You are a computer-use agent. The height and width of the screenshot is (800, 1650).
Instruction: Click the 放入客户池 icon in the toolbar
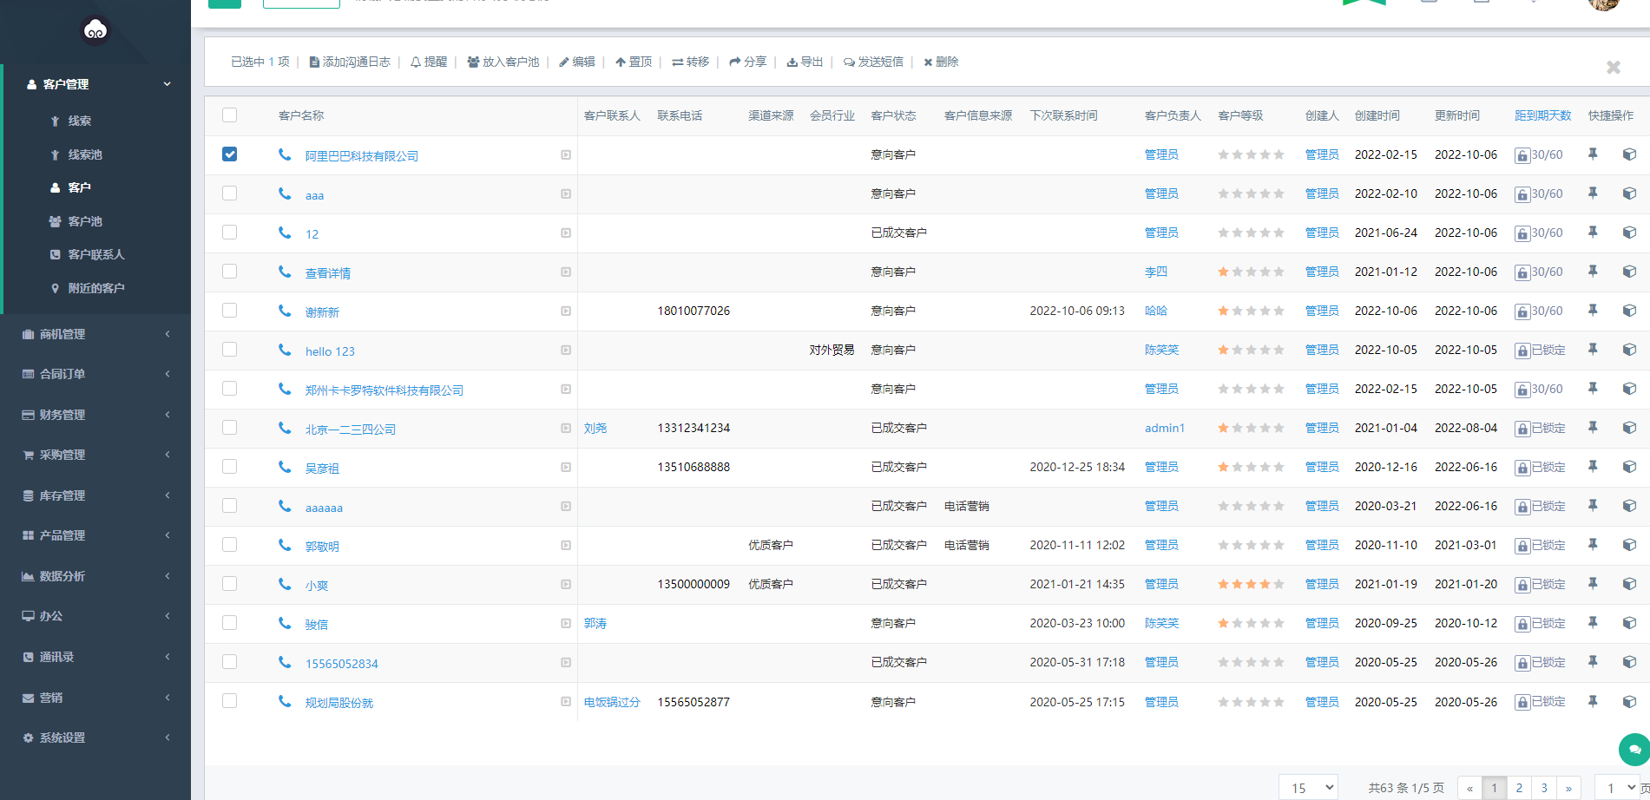tap(472, 62)
